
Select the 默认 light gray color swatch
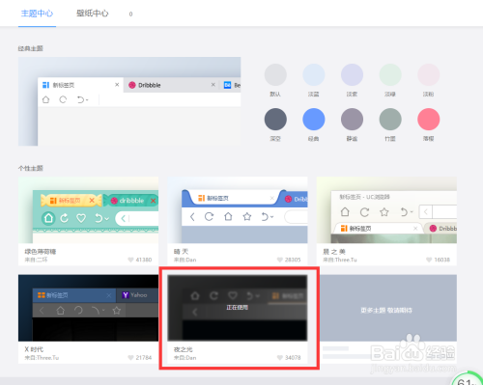click(x=275, y=74)
